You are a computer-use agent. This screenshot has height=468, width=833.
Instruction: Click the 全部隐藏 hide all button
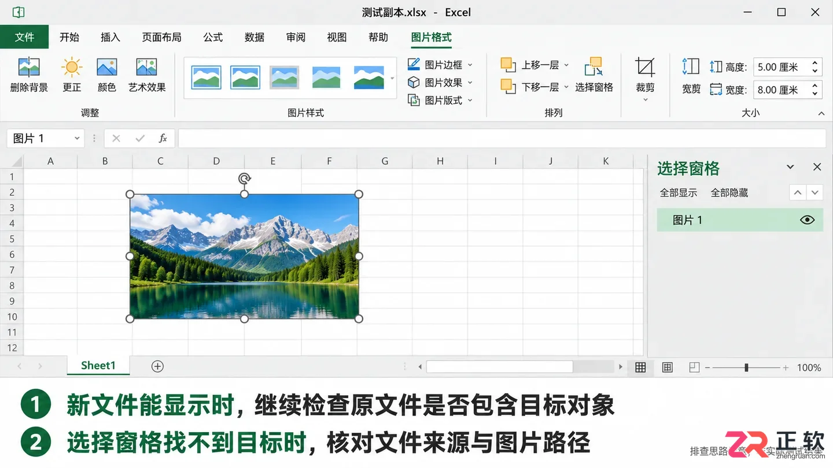click(729, 193)
